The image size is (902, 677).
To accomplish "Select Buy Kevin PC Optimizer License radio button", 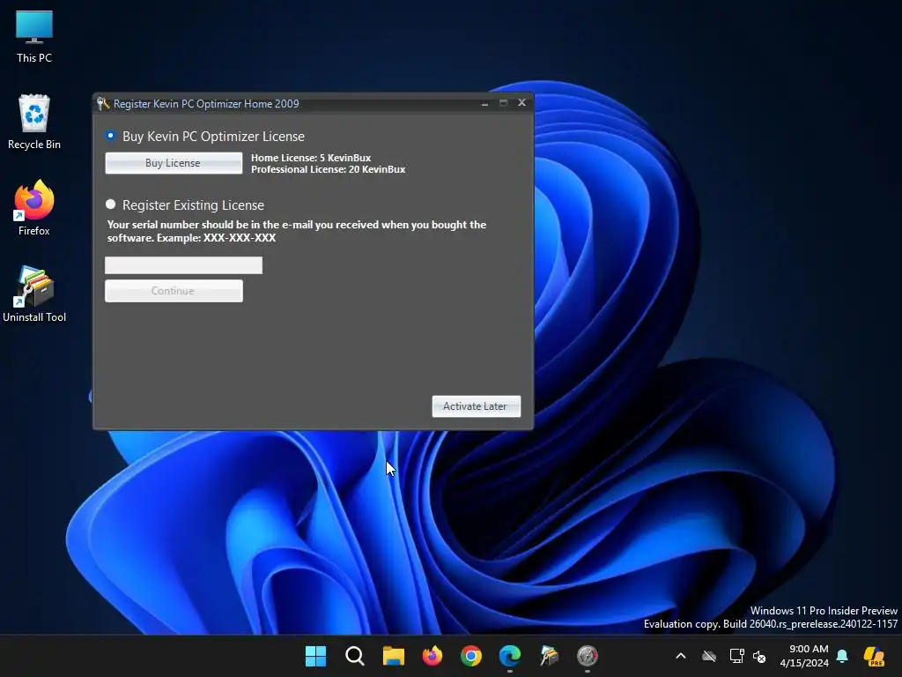I will 110,136.
